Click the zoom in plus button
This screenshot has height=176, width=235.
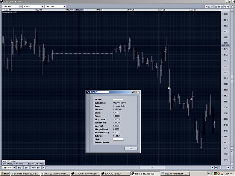[x=228, y=168]
